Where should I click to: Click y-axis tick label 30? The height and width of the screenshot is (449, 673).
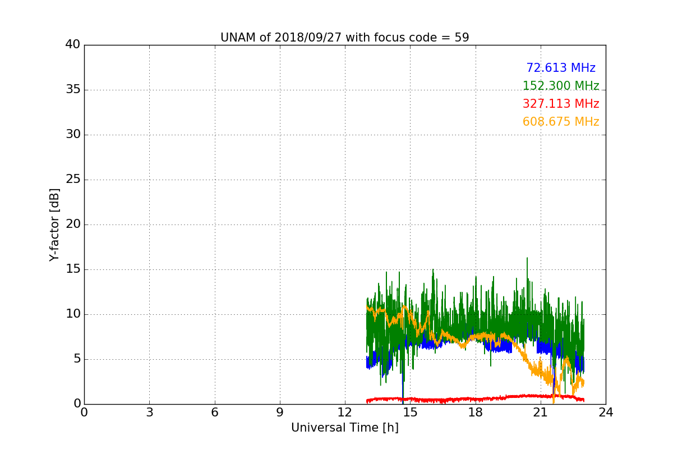click(x=73, y=135)
